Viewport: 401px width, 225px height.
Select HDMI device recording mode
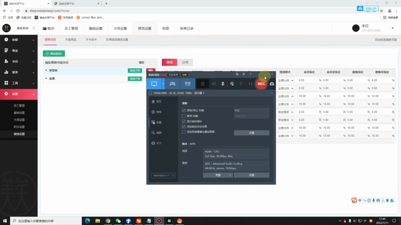[188, 84]
